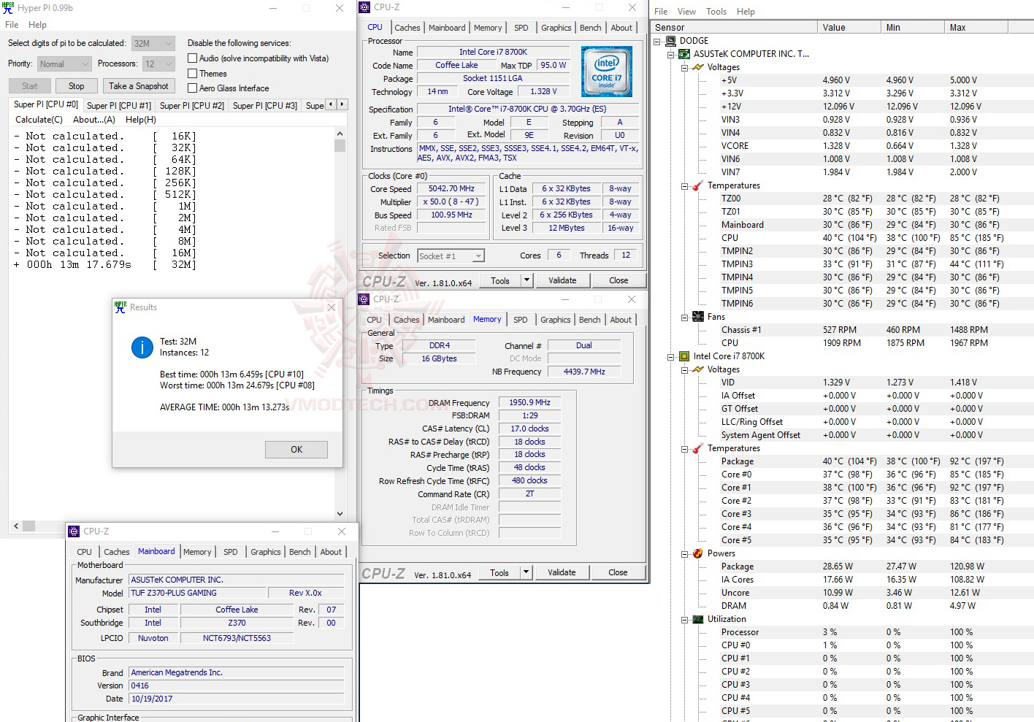The image size is (1034, 722).
Task: Collapse the Utilization section
Action: [685, 619]
